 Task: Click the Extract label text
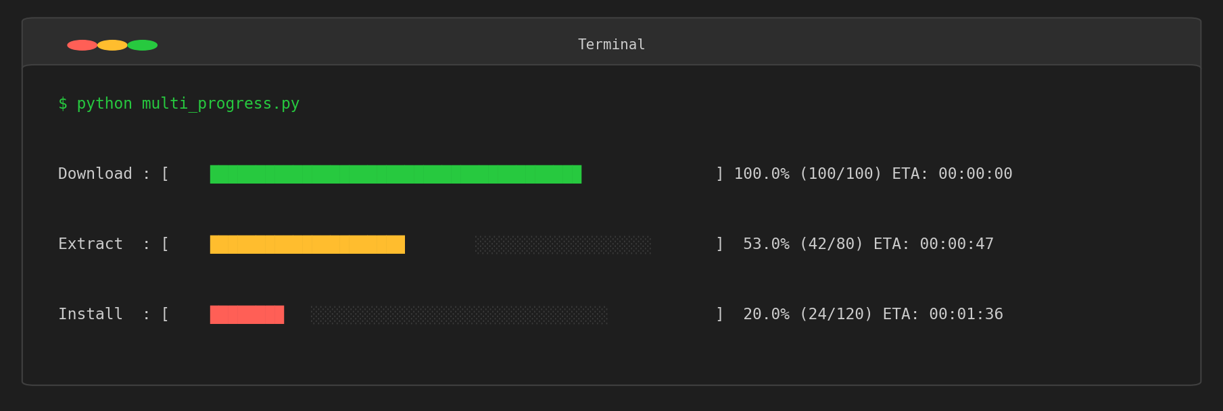coord(91,244)
